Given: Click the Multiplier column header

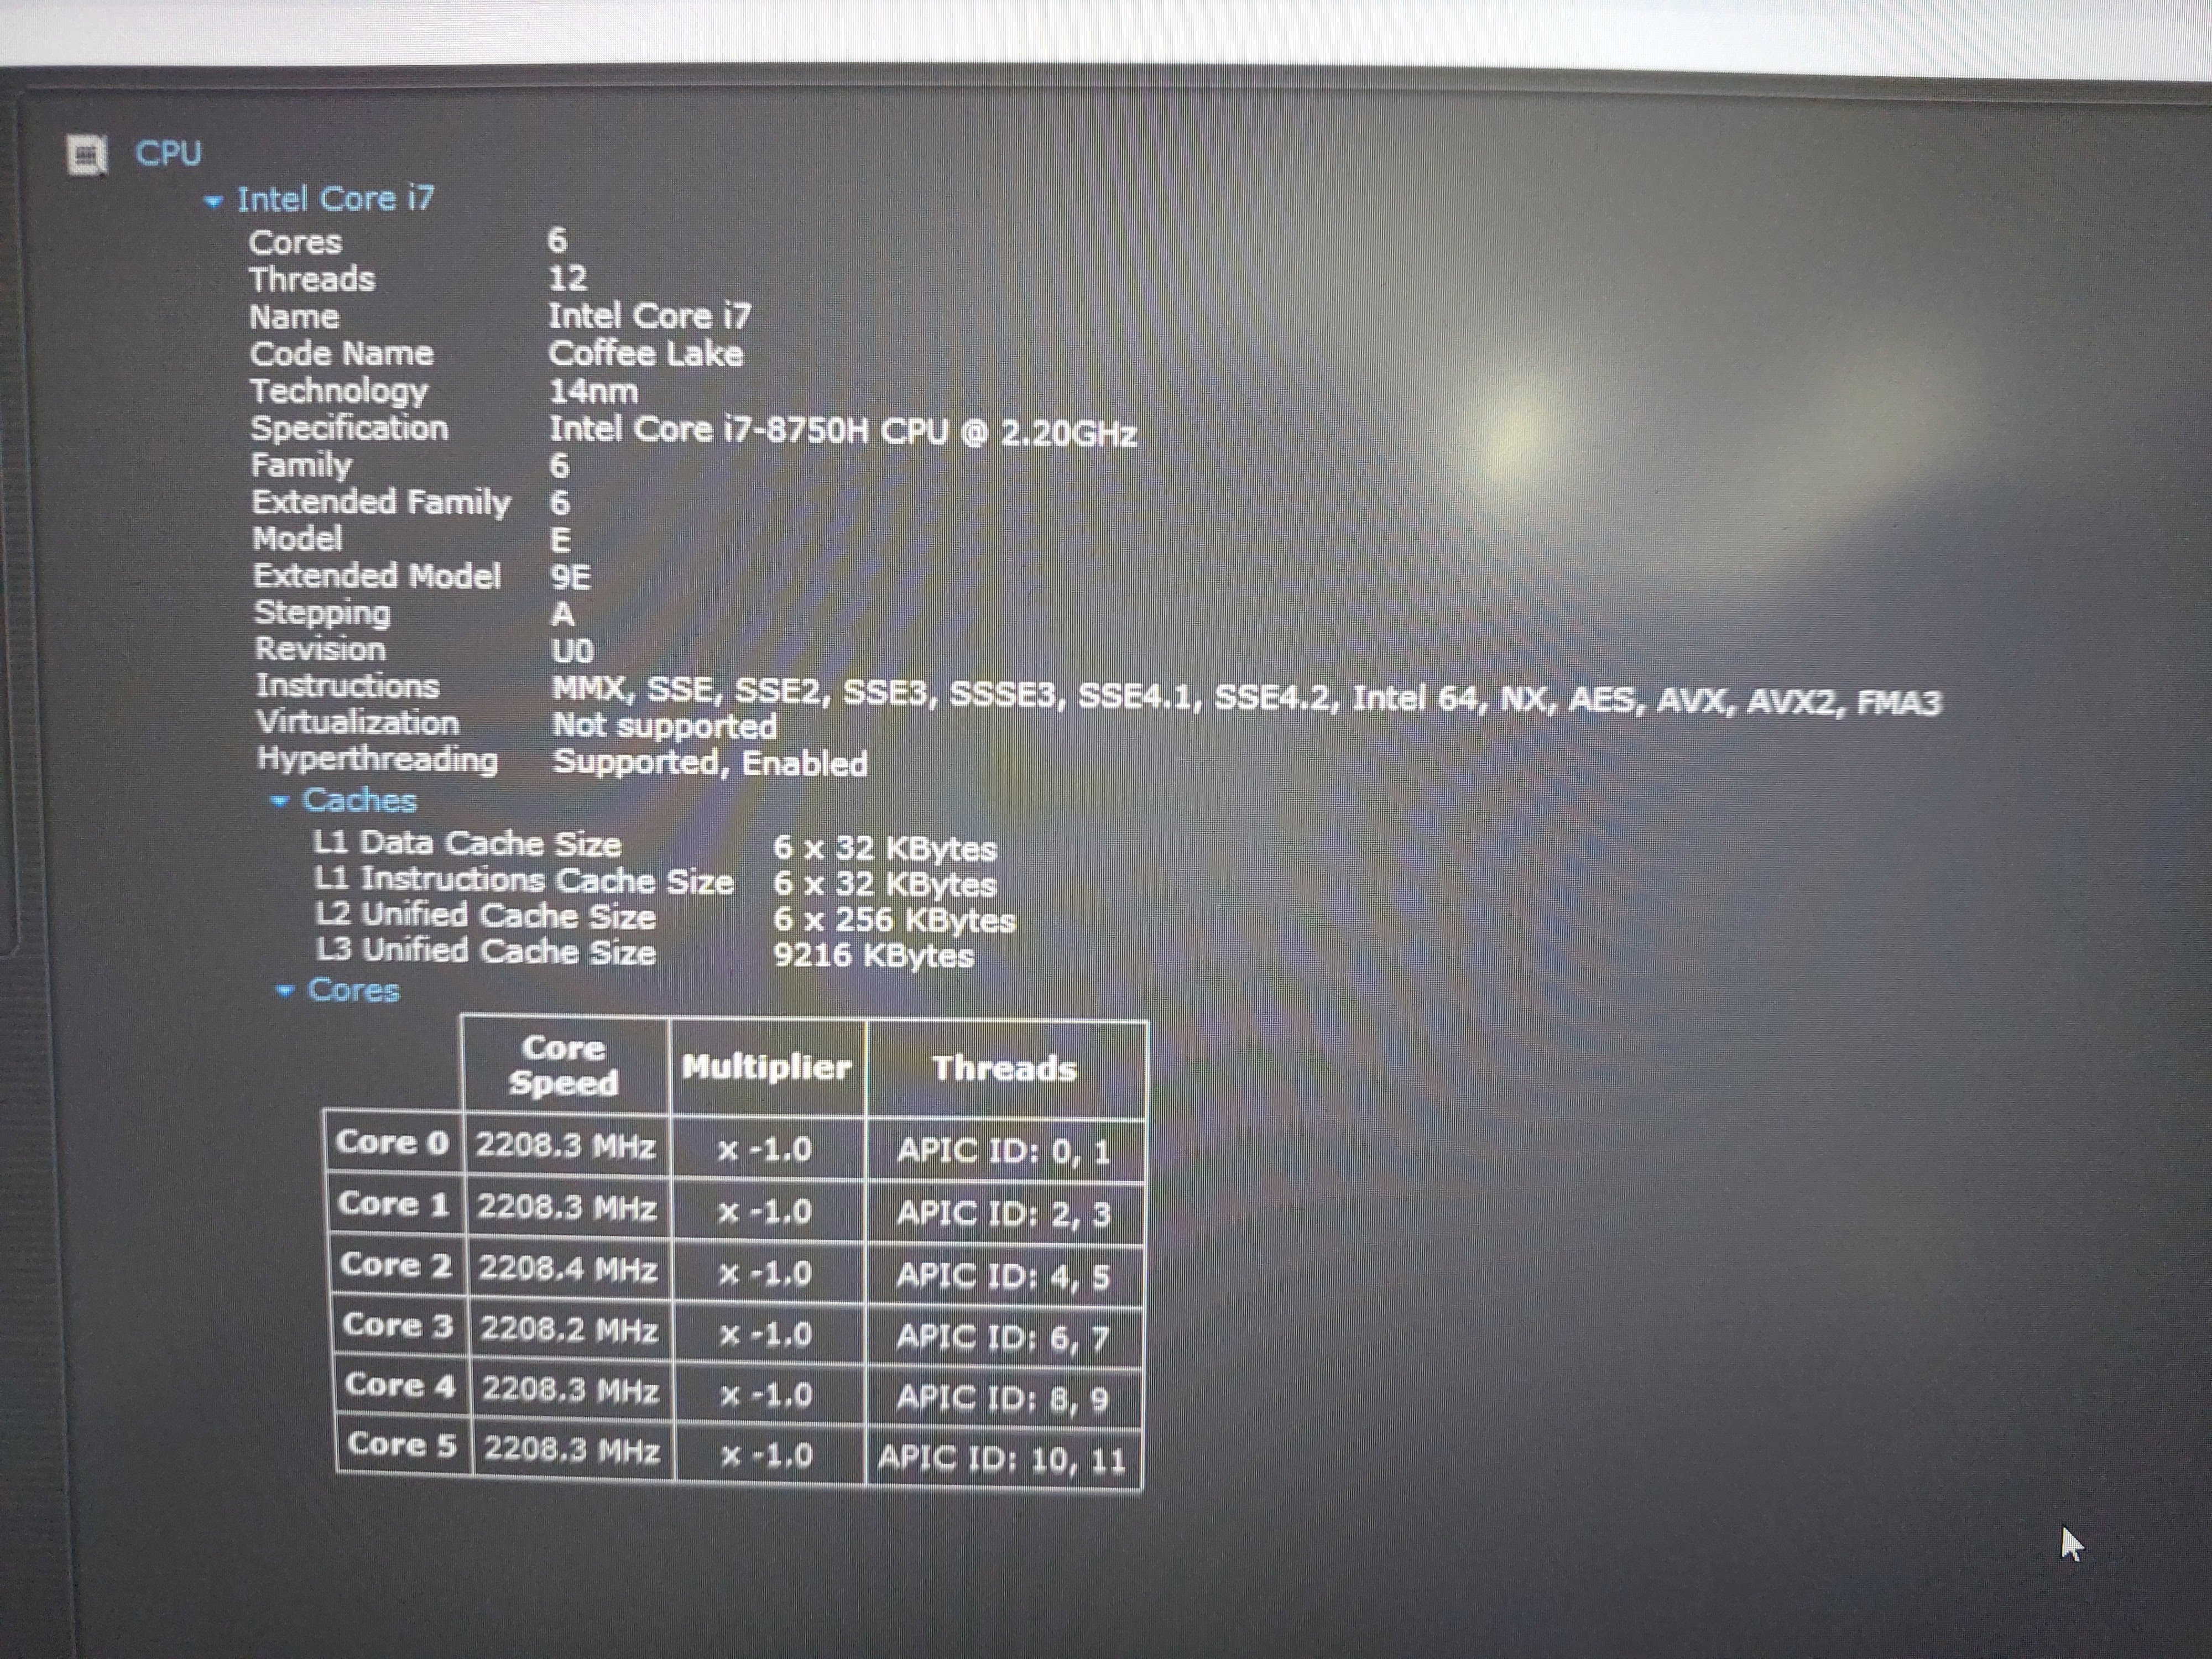Looking at the screenshot, I should tap(766, 1067).
